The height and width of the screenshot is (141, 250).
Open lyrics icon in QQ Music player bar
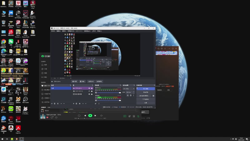tap(134, 116)
